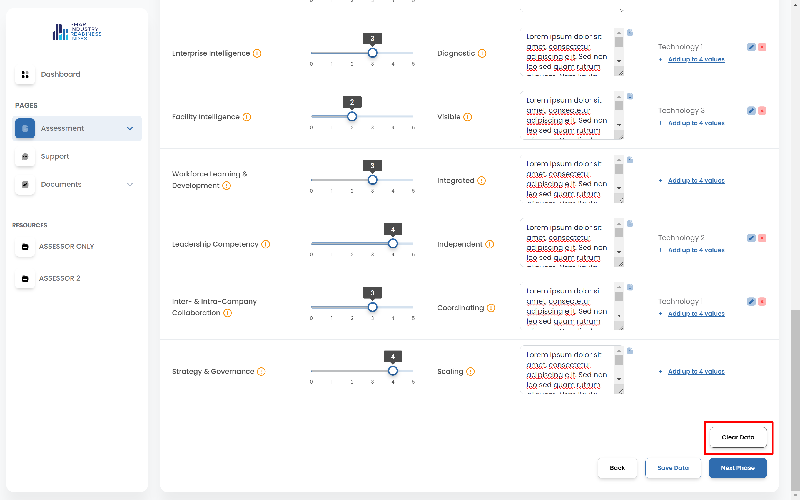Open the Dashboard sidebar icon
The width and height of the screenshot is (800, 500).
click(x=25, y=74)
